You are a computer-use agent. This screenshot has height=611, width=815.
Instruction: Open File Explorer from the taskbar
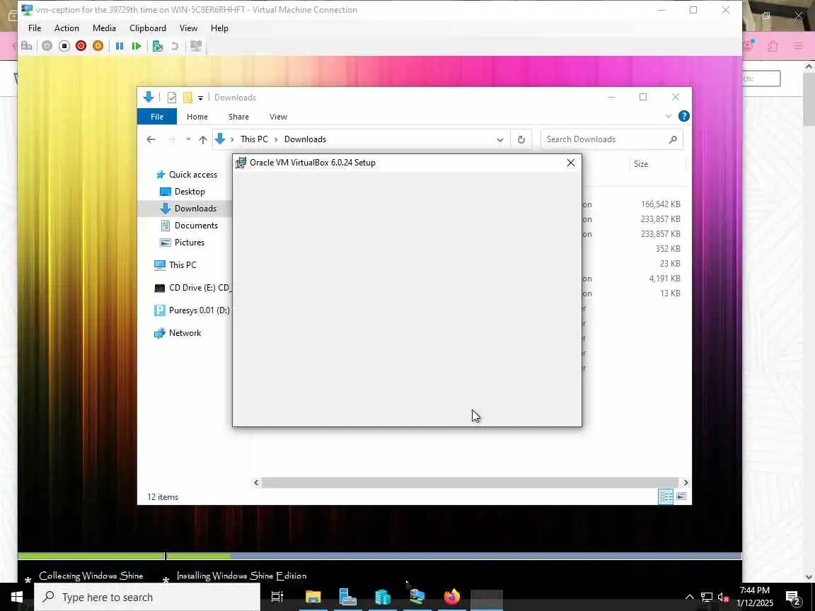[x=313, y=597]
